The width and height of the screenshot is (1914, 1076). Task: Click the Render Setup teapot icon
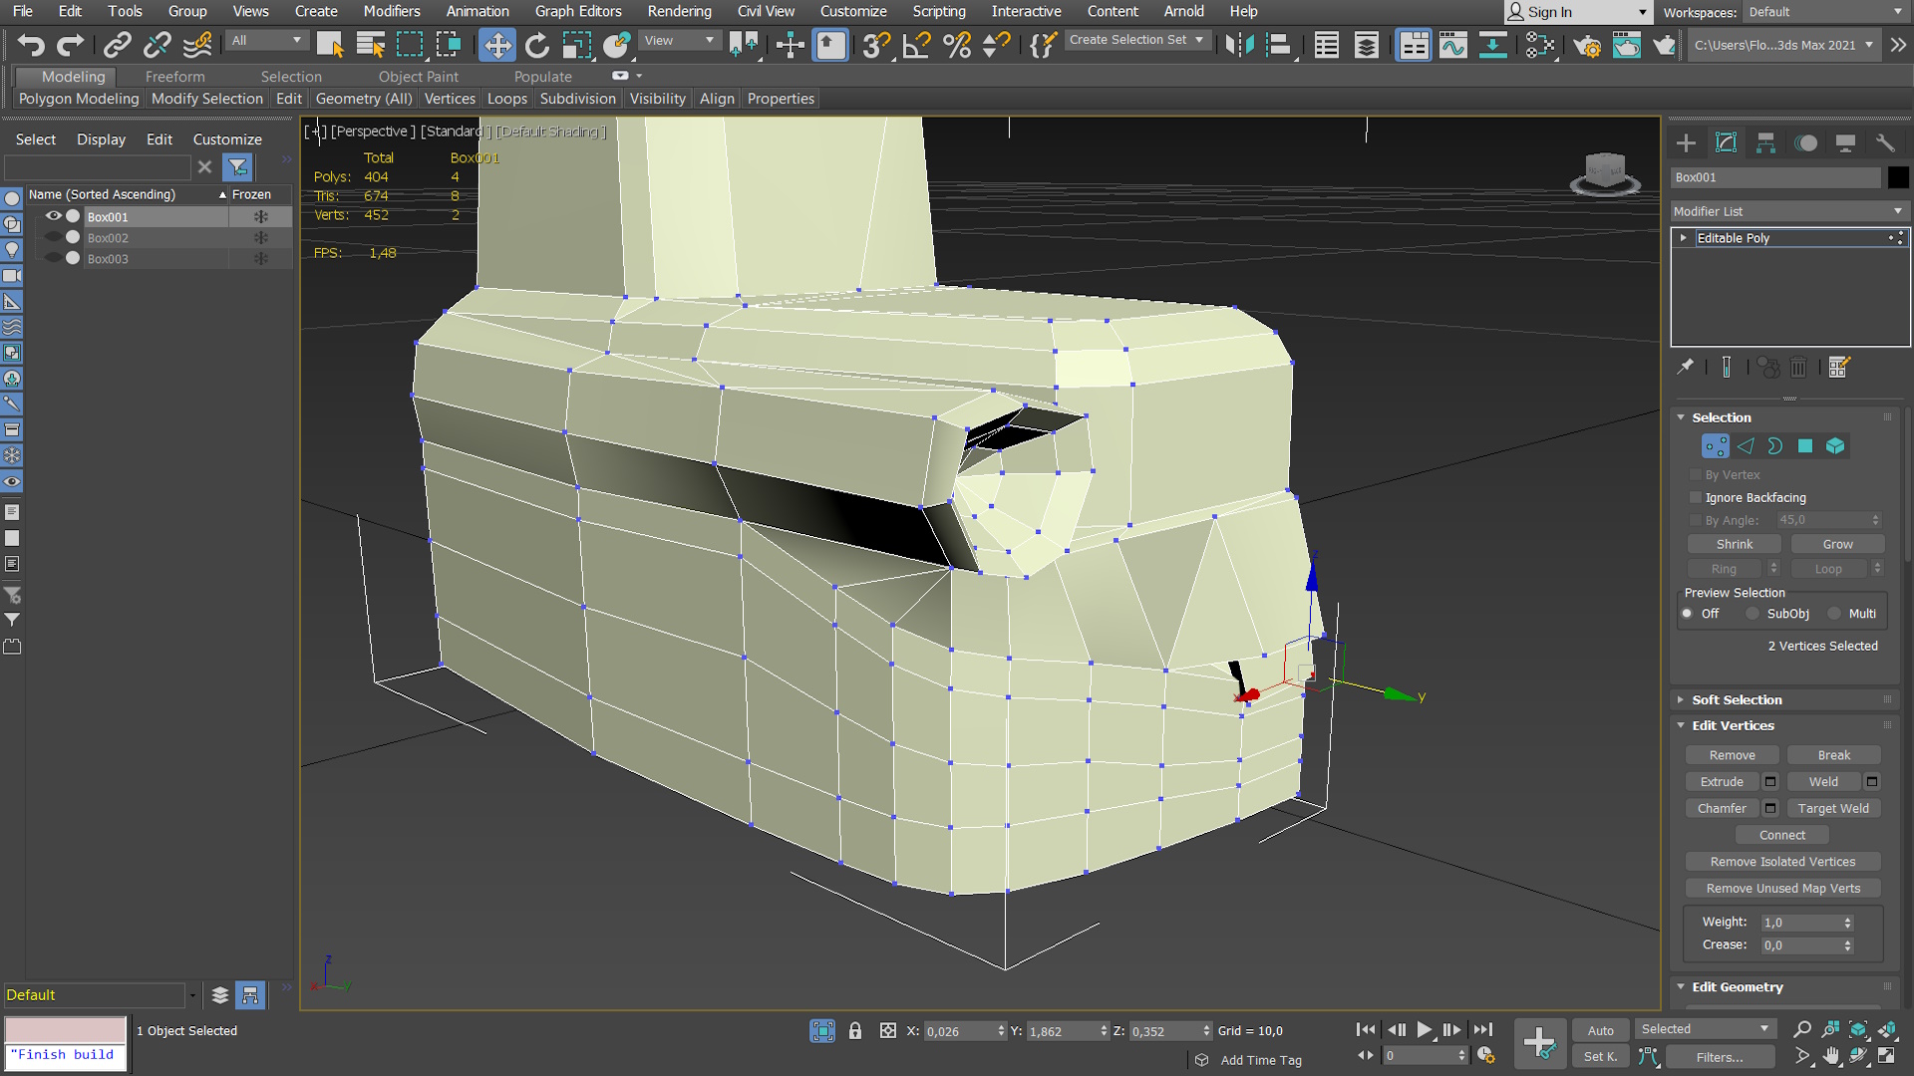(1587, 45)
